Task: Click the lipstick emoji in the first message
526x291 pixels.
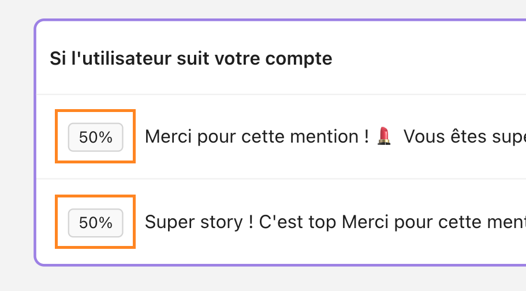Action: click(384, 137)
